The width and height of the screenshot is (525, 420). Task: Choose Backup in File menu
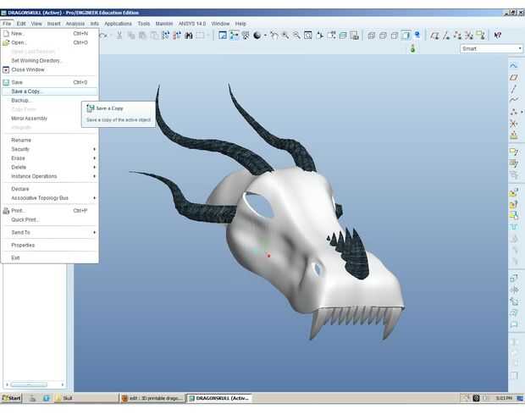tap(50, 101)
